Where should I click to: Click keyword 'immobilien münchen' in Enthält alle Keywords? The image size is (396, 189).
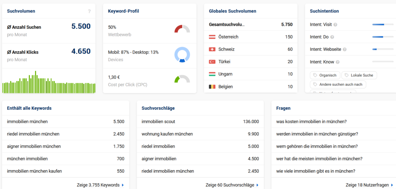[x=27, y=122]
